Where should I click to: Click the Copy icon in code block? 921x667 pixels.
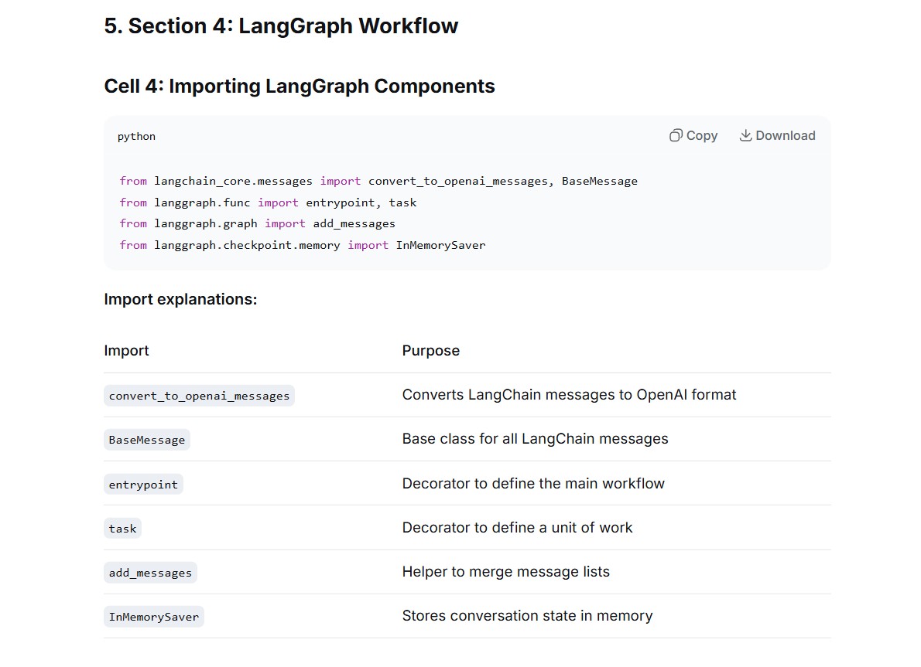coord(676,135)
